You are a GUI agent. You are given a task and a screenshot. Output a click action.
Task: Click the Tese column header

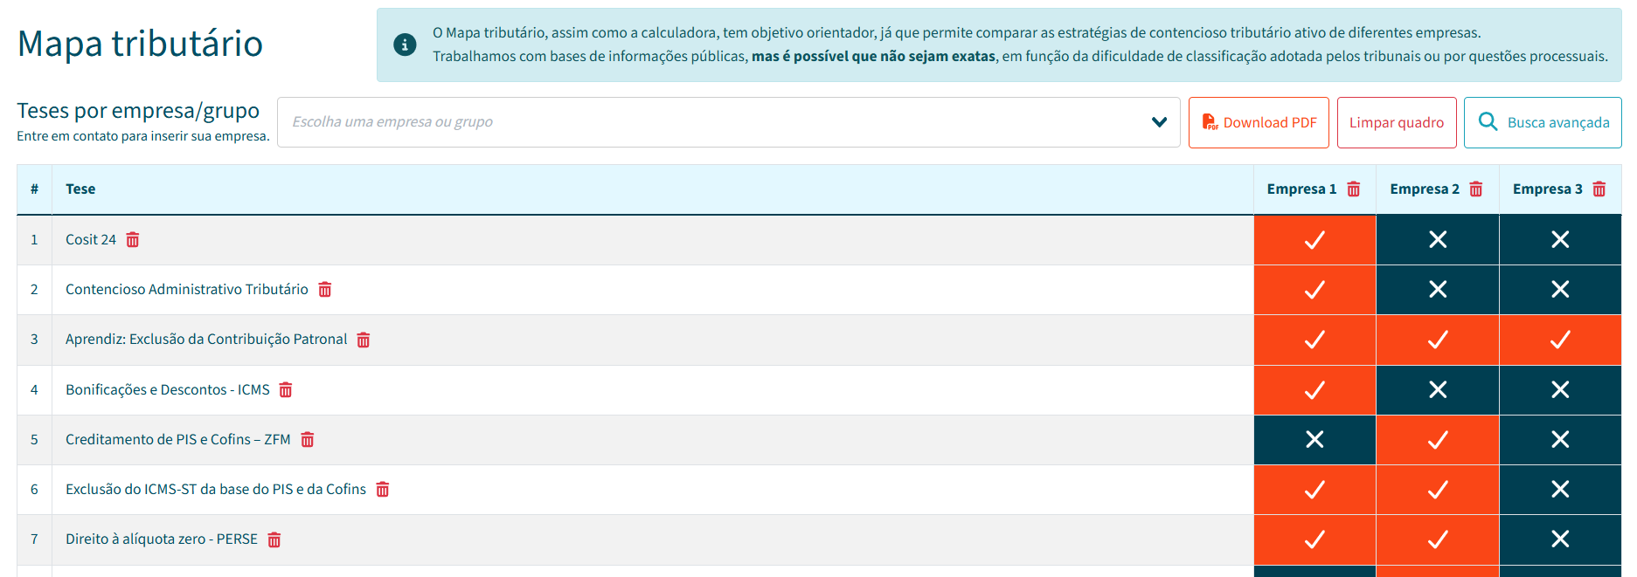pos(80,189)
